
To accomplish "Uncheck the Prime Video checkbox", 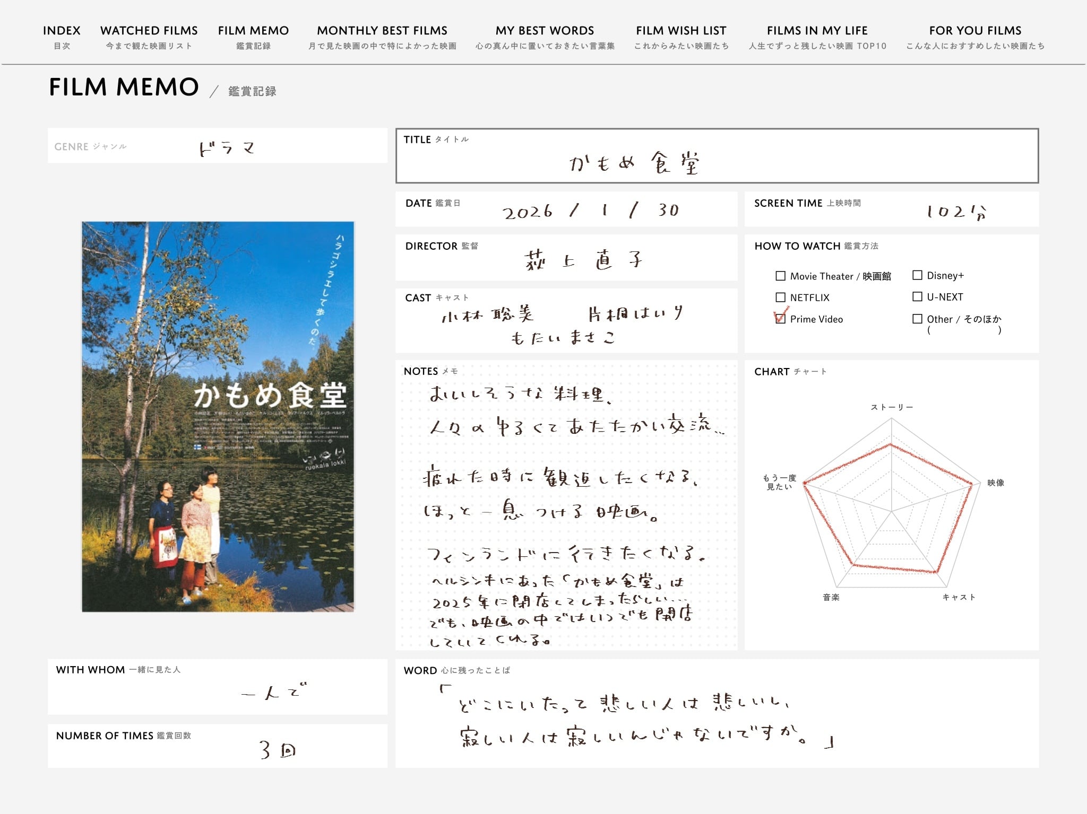I will click(x=780, y=319).
